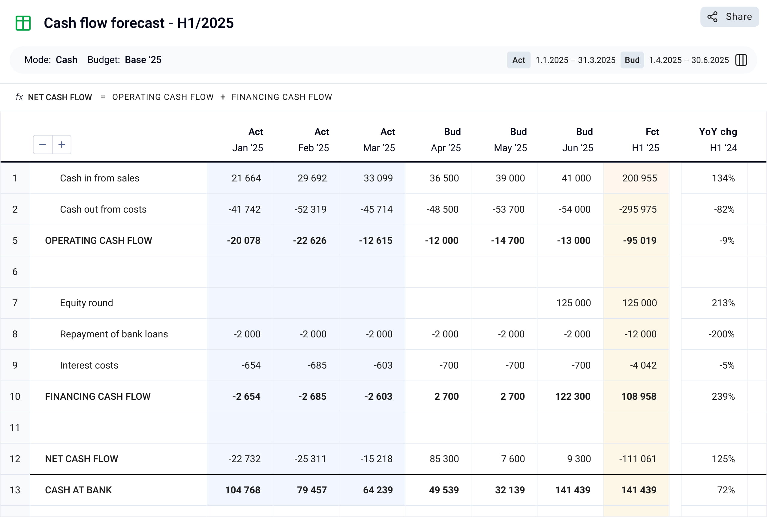This screenshot has width=767, height=517.
Task: Open the column layout icon
Action: pos(741,60)
